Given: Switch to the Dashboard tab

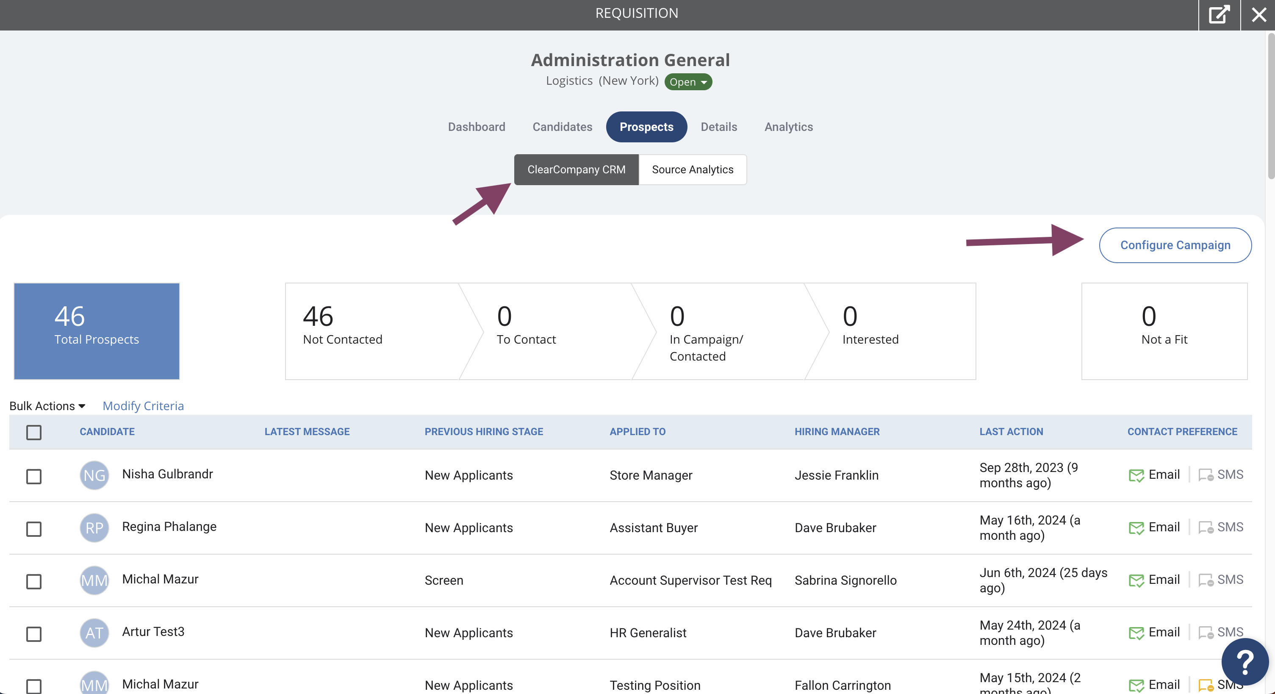Looking at the screenshot, I should (476, 127).
